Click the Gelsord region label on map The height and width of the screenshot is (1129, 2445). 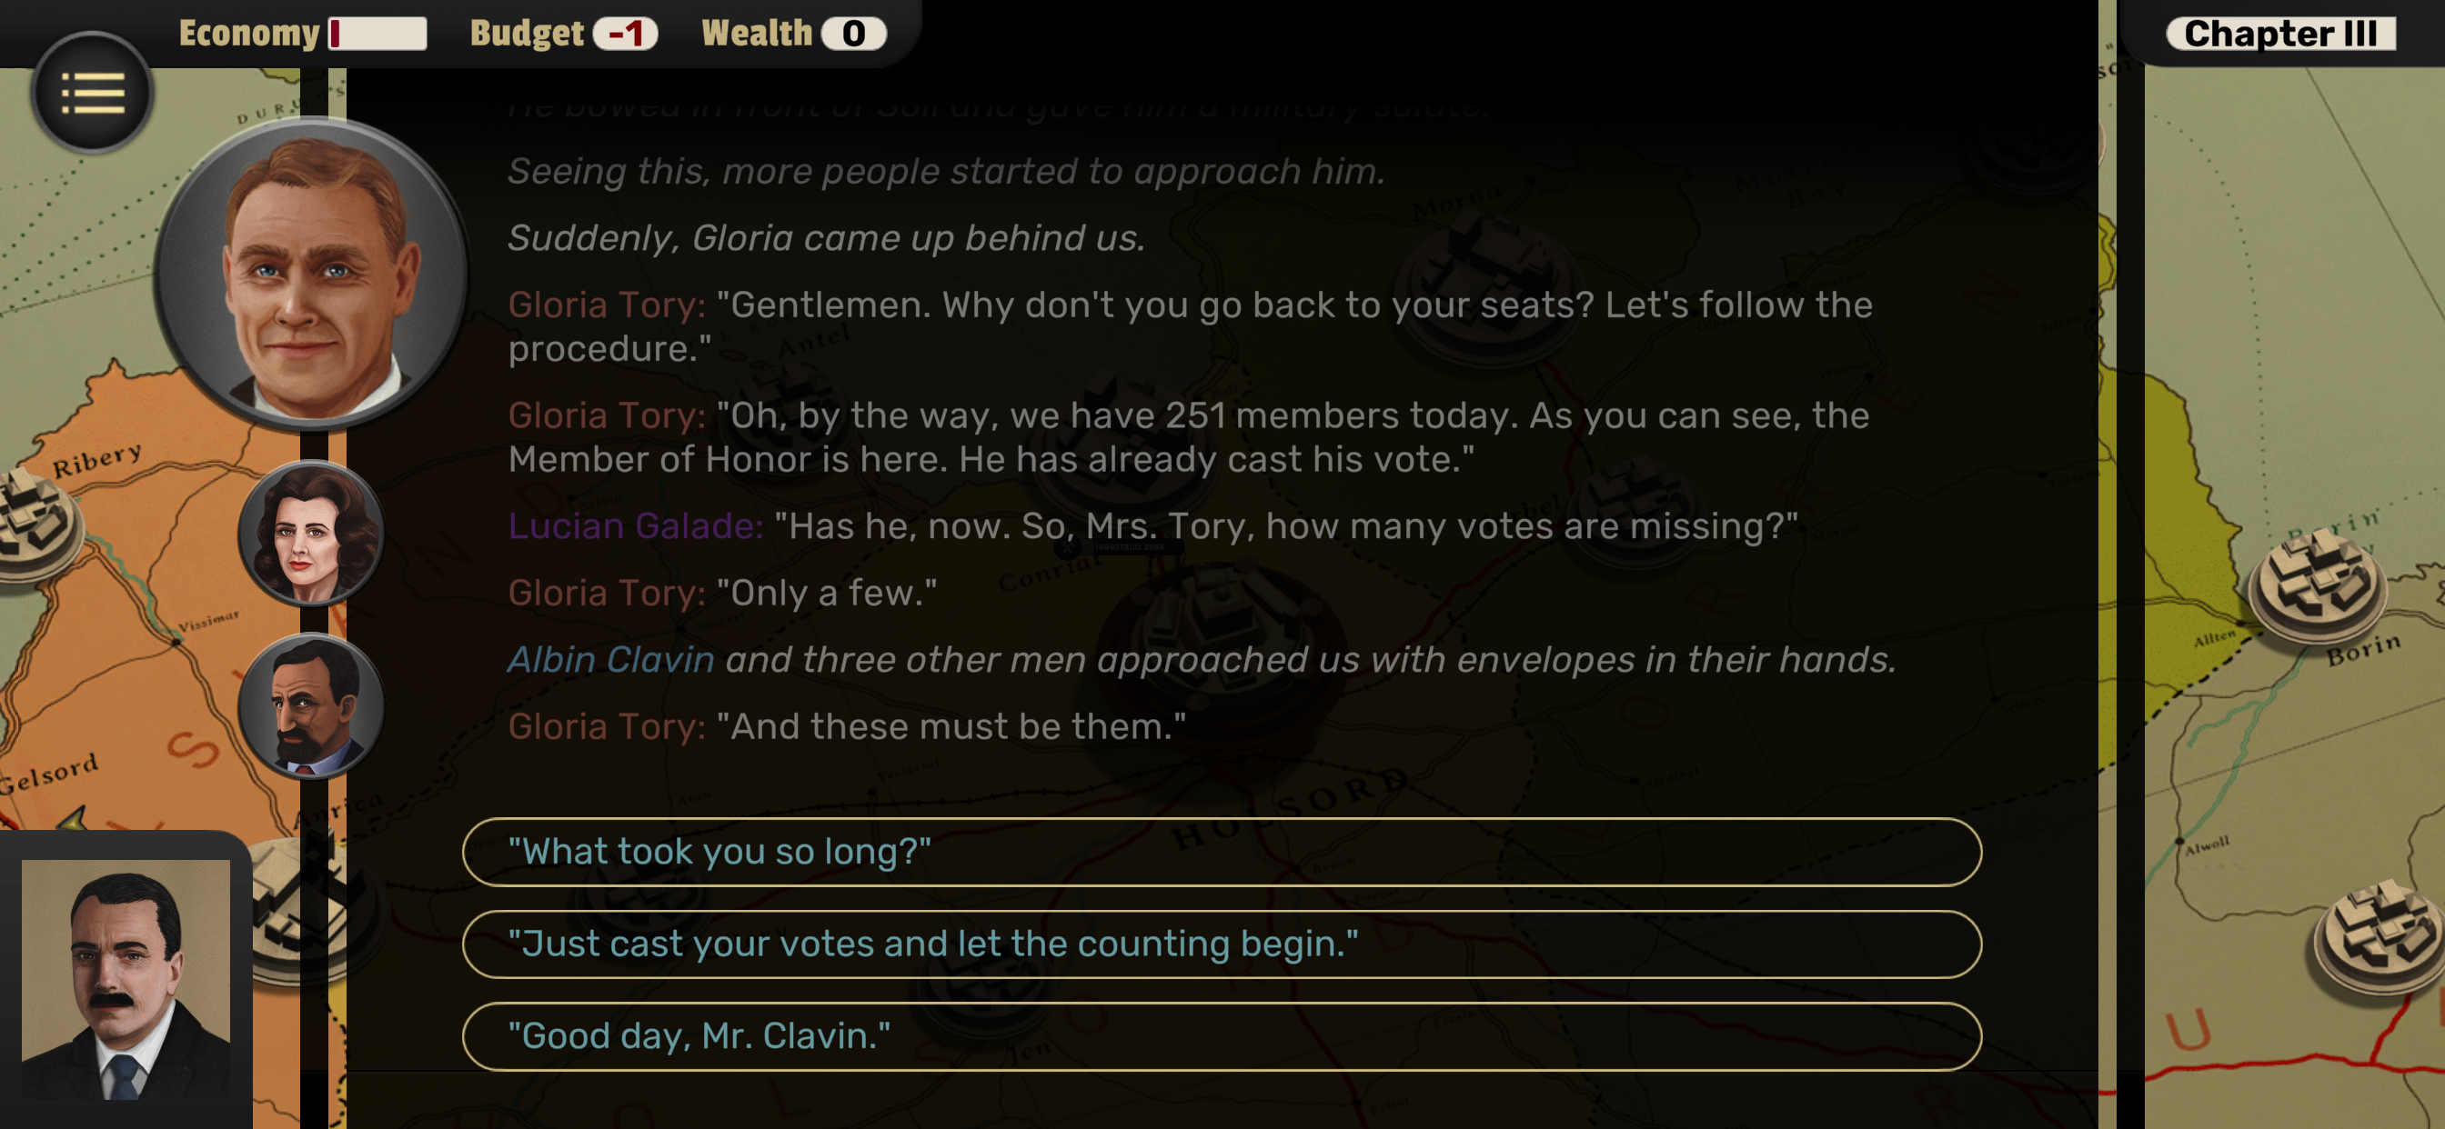coord(49,774)
